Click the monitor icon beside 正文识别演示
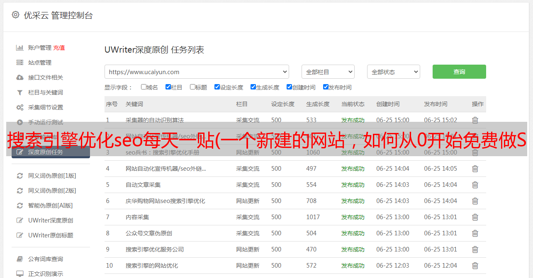 pos(19,274)
